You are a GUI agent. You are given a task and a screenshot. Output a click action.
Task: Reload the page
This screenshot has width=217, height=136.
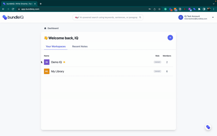pos(13,9)
